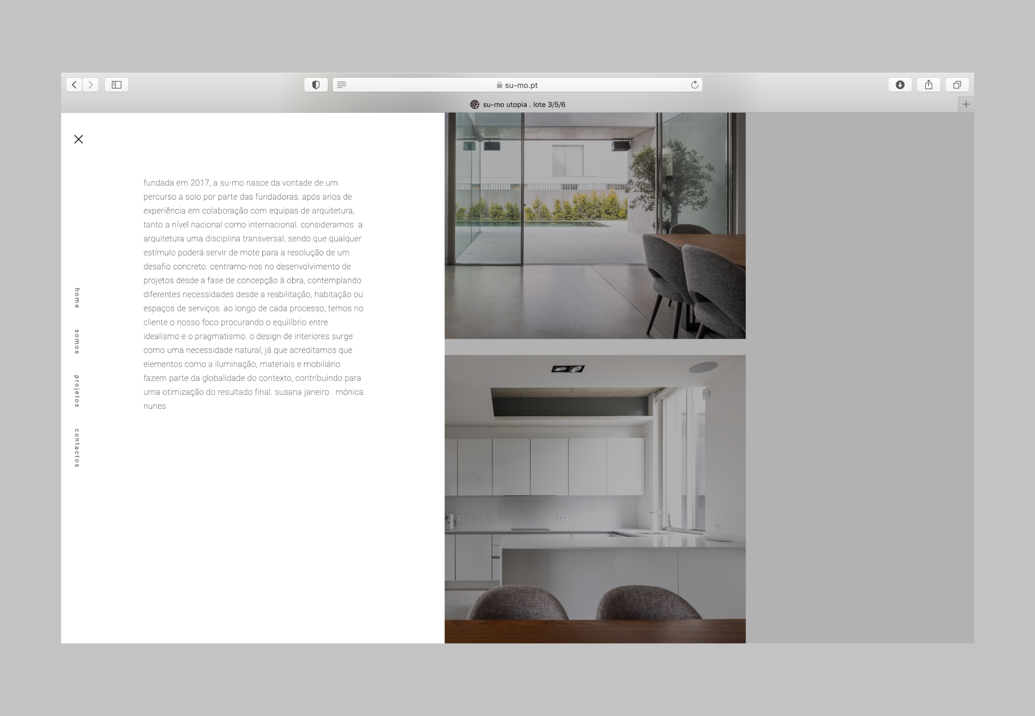Open the contactos link

77,448
